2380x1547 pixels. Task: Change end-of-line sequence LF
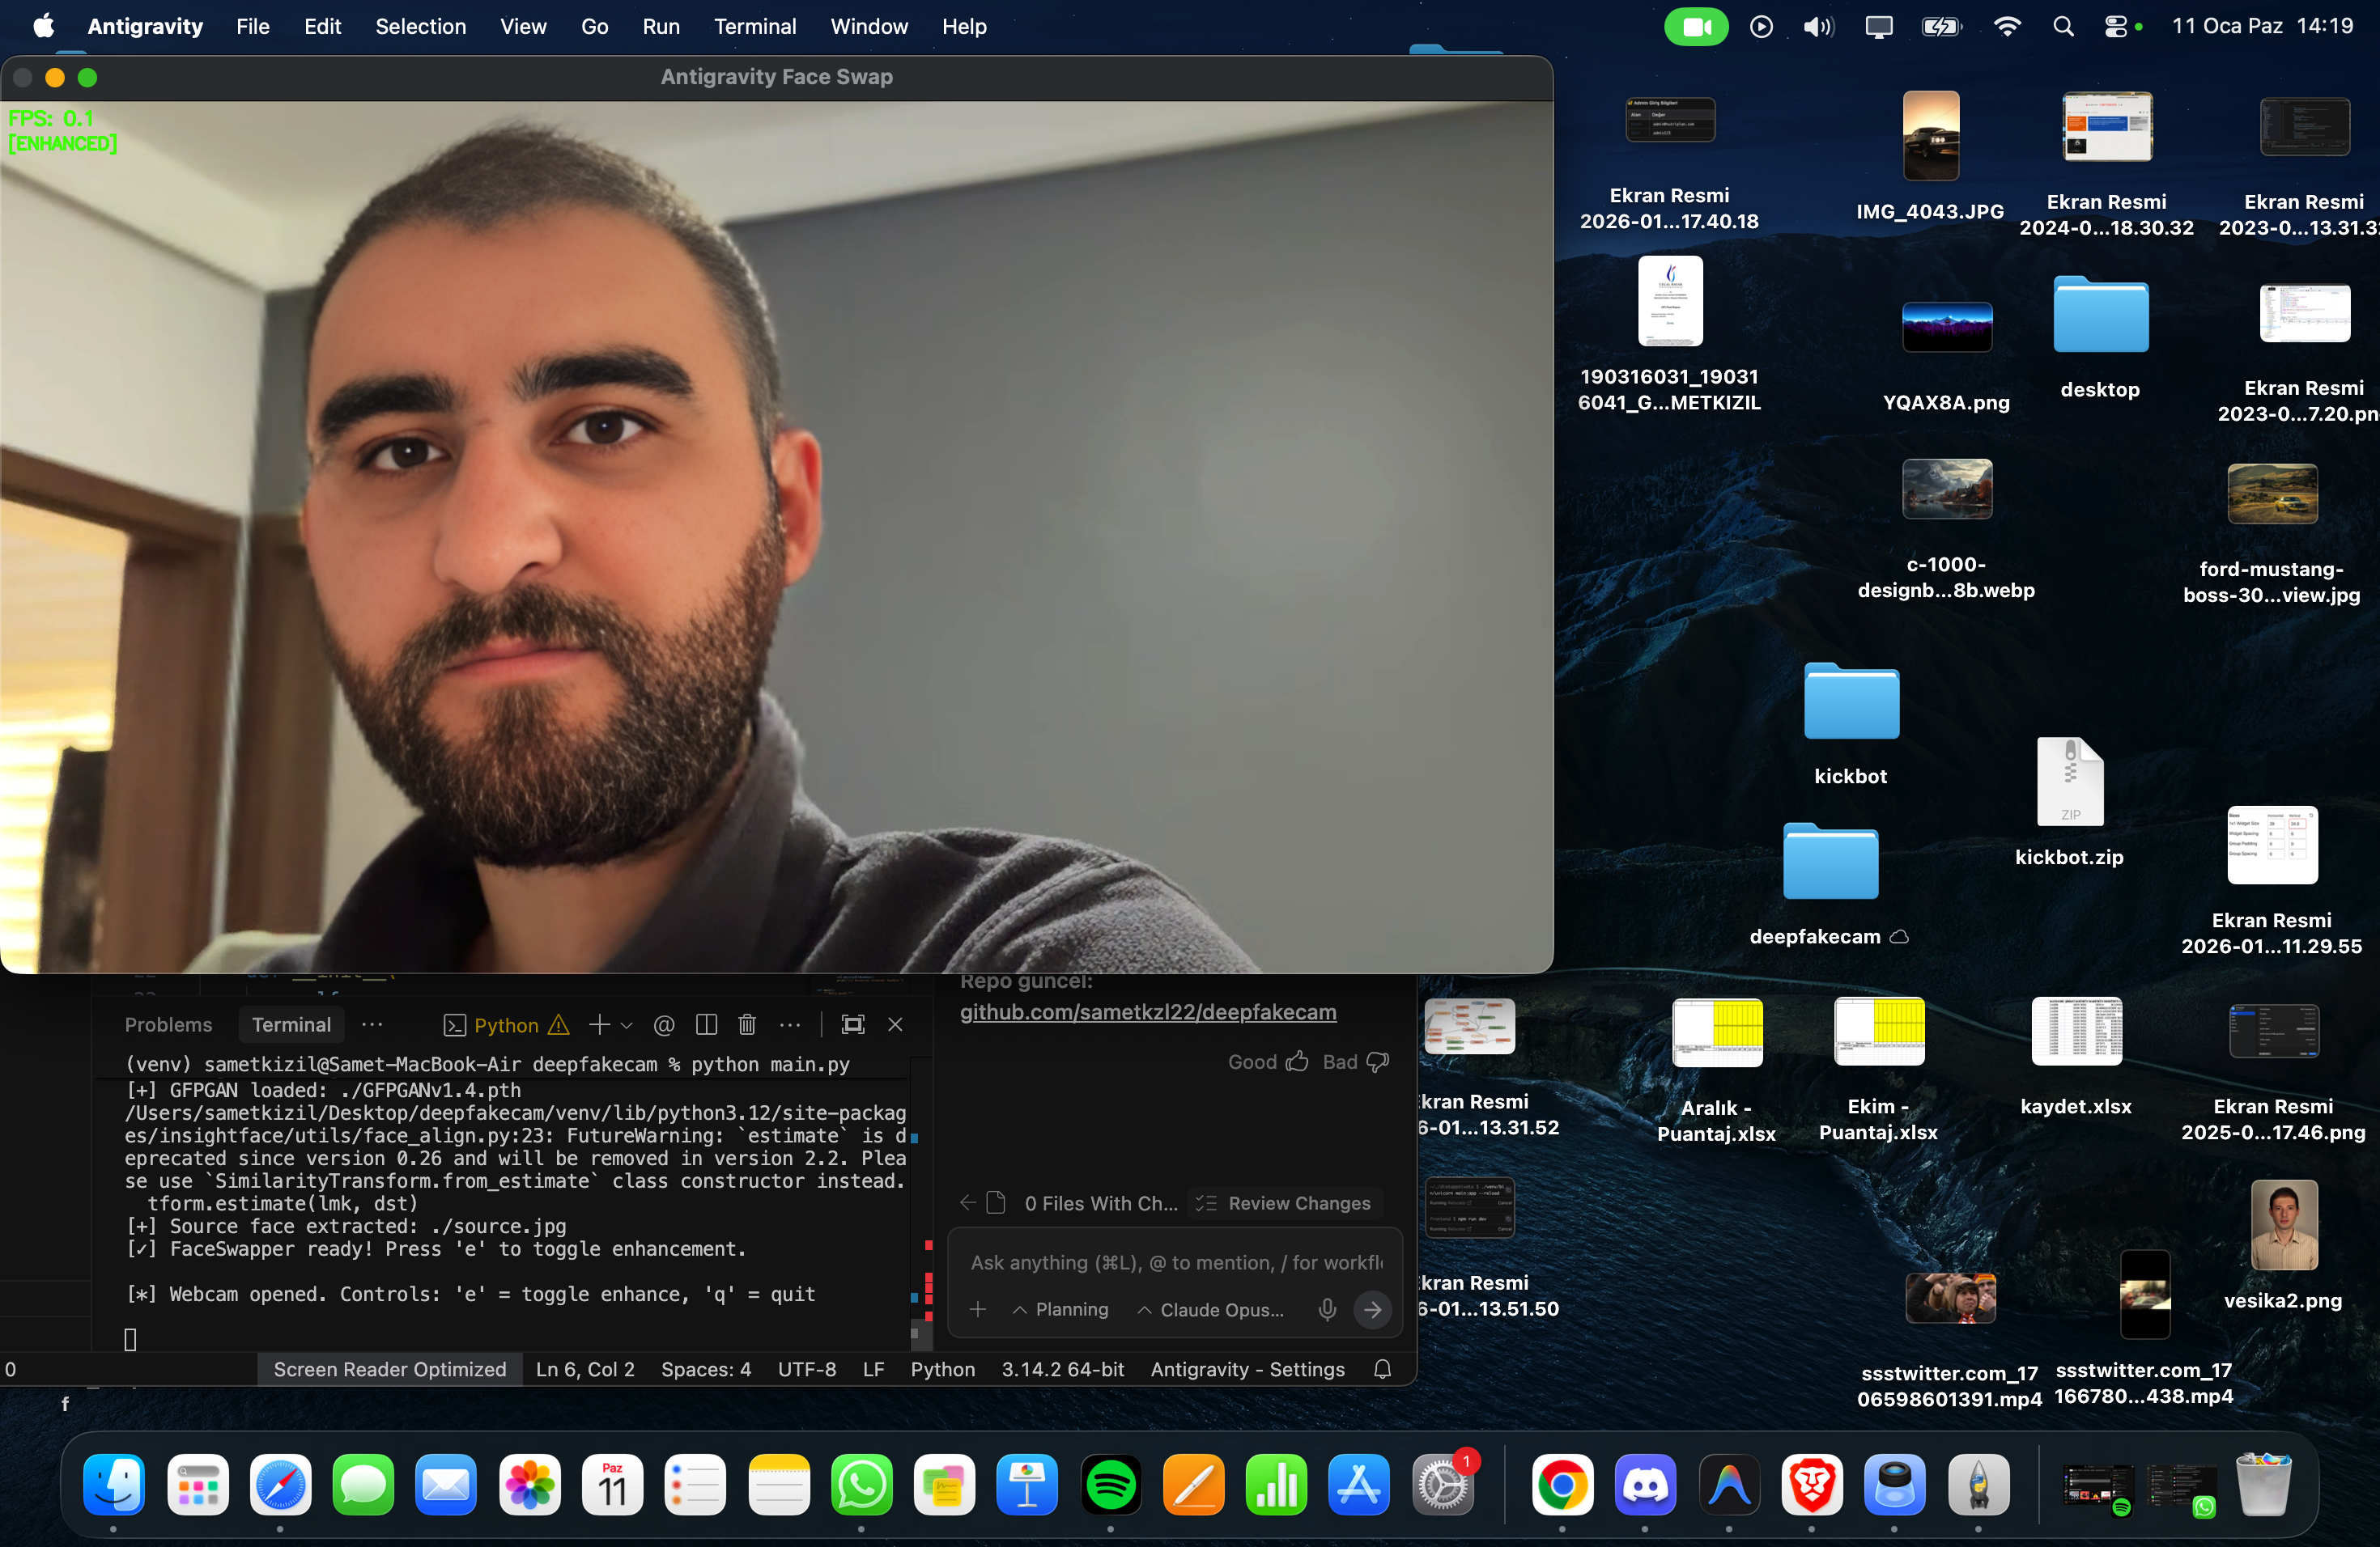[874, 1369]
